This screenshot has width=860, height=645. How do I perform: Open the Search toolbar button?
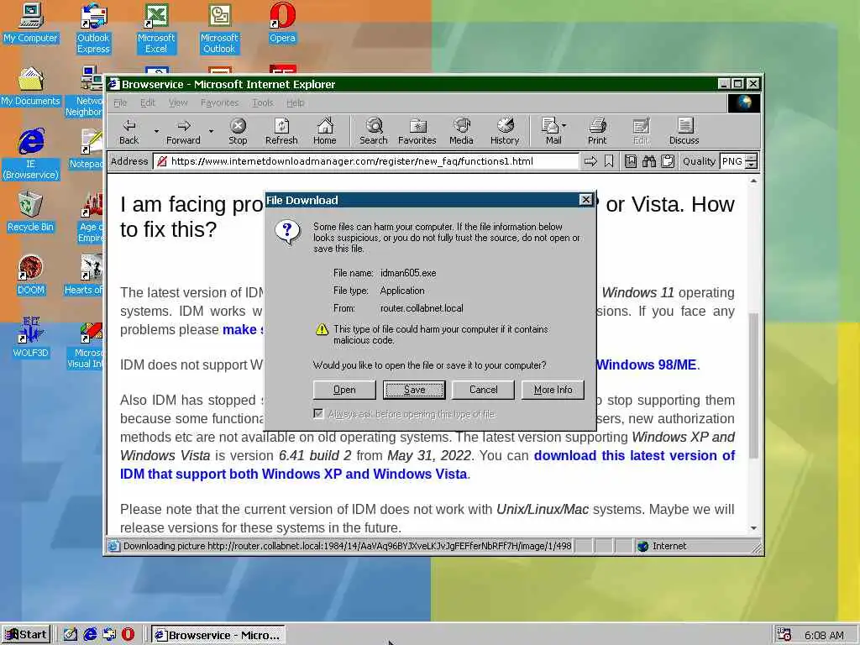click(374, 132)
